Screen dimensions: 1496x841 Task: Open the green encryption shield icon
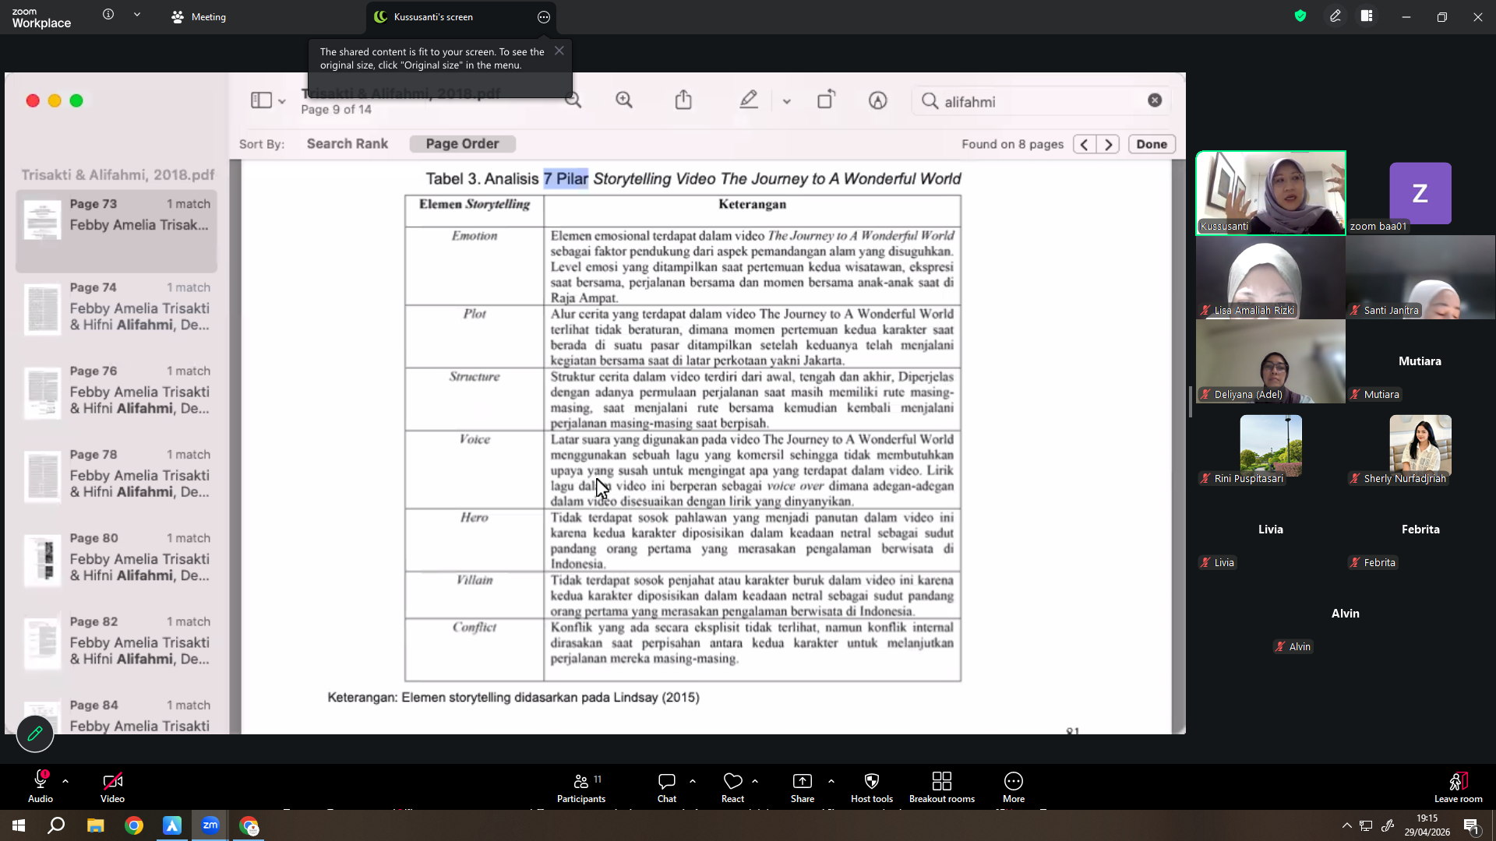(1300, 16)
